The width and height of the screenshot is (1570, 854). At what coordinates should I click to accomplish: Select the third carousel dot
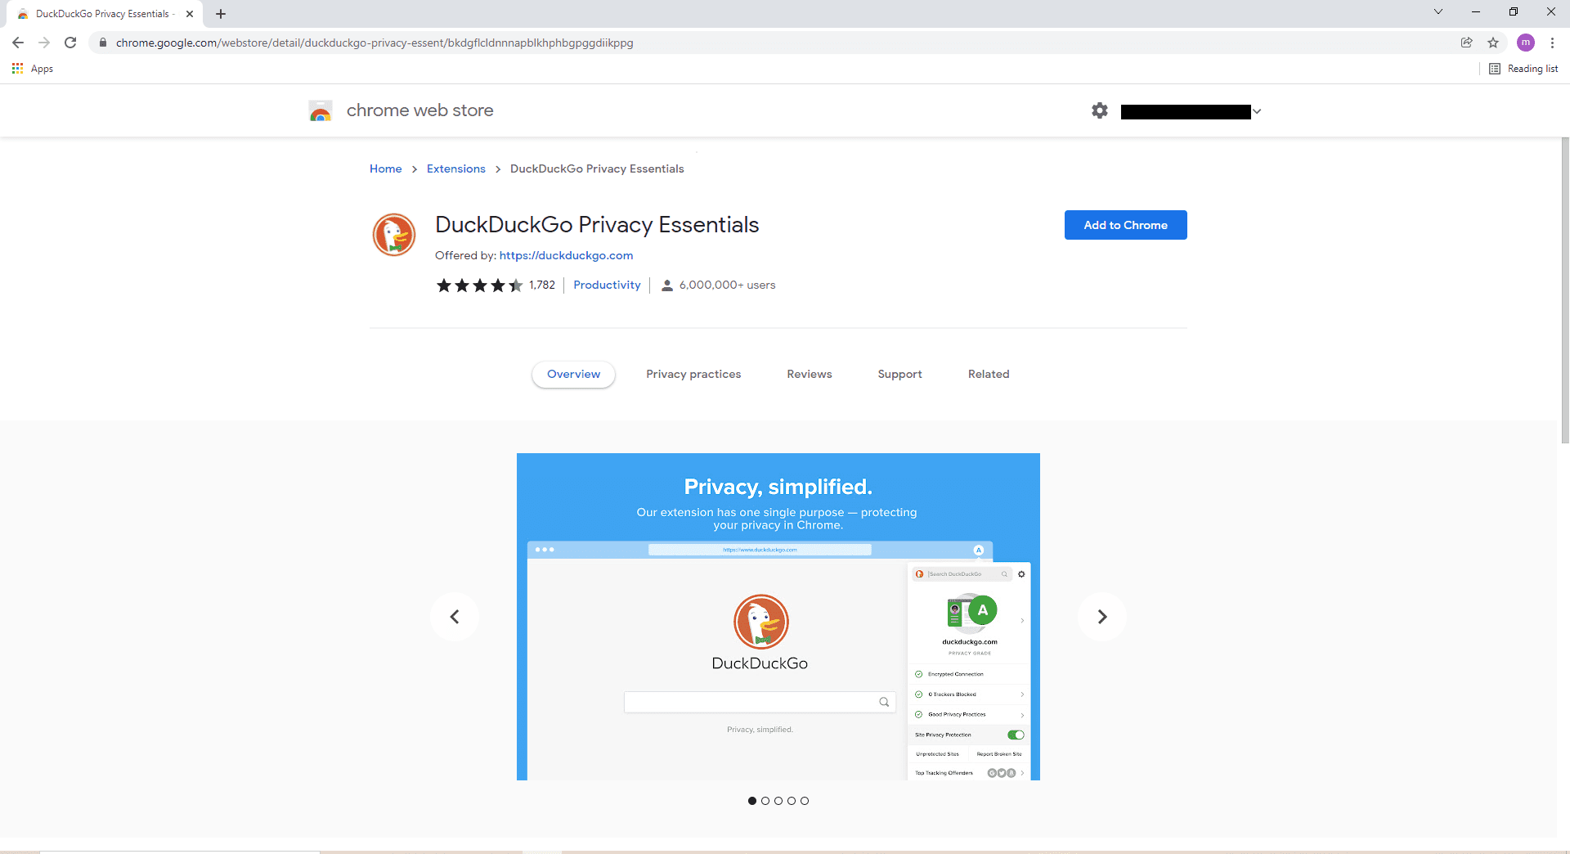coord(778,801)
